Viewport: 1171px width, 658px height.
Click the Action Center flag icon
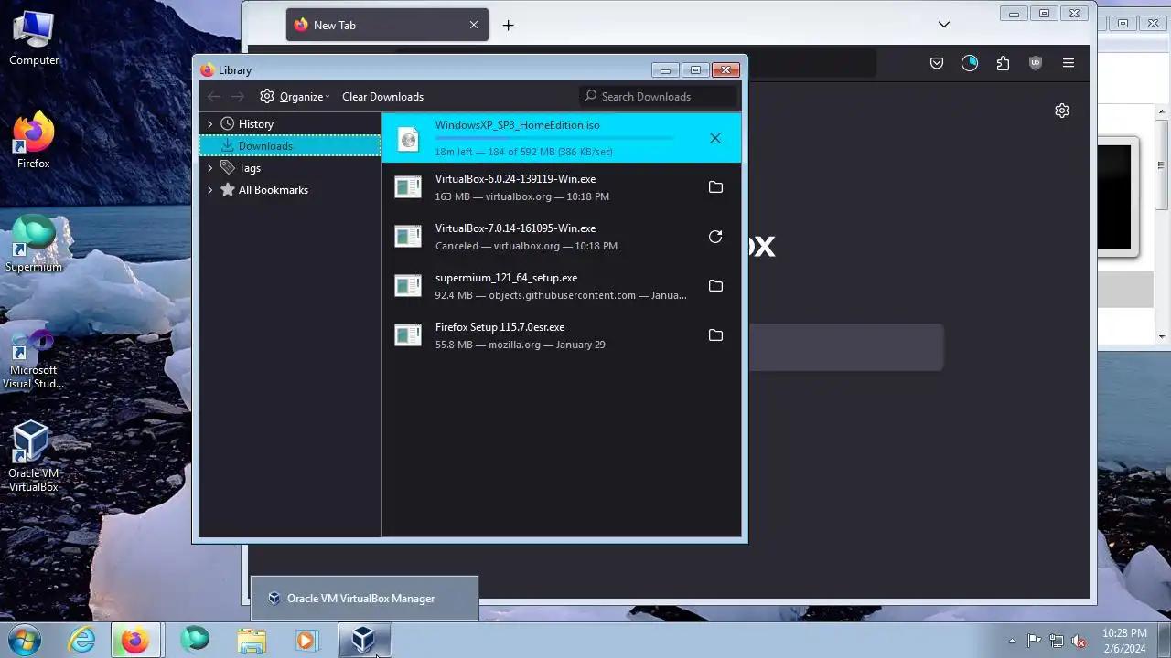[1034, 641]
